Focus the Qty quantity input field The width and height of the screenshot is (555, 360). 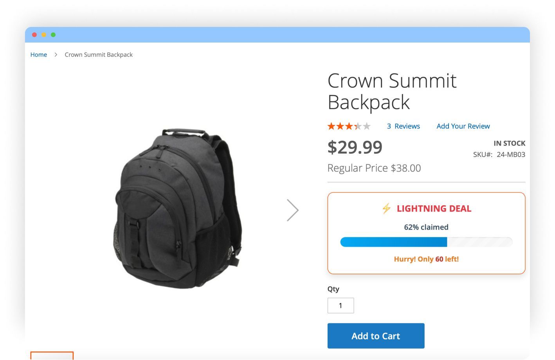tap(341, 305)
